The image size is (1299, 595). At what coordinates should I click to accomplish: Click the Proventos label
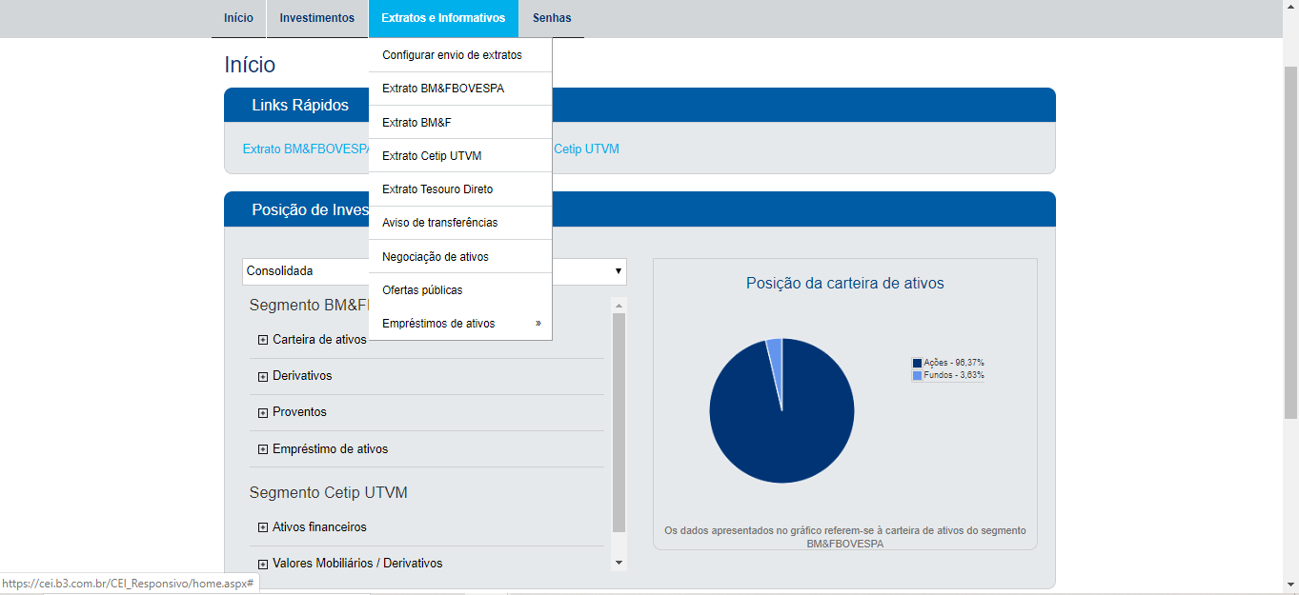[x=299, y=412]
